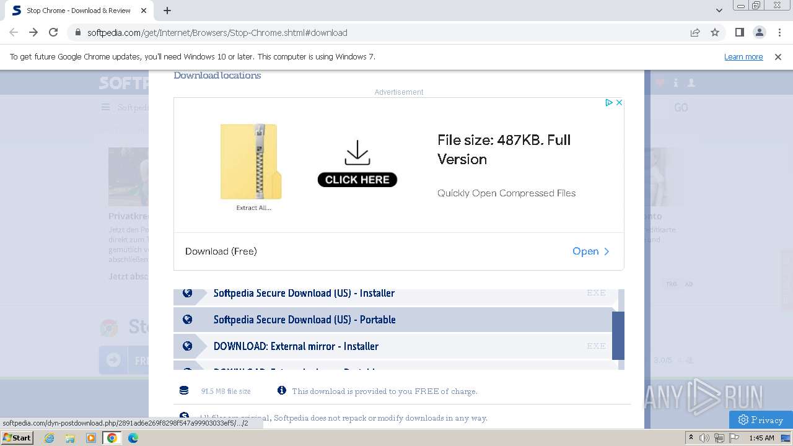Click globe icon beside External mirror - Installer
This screenshot has height=446, width=793.
187,346
